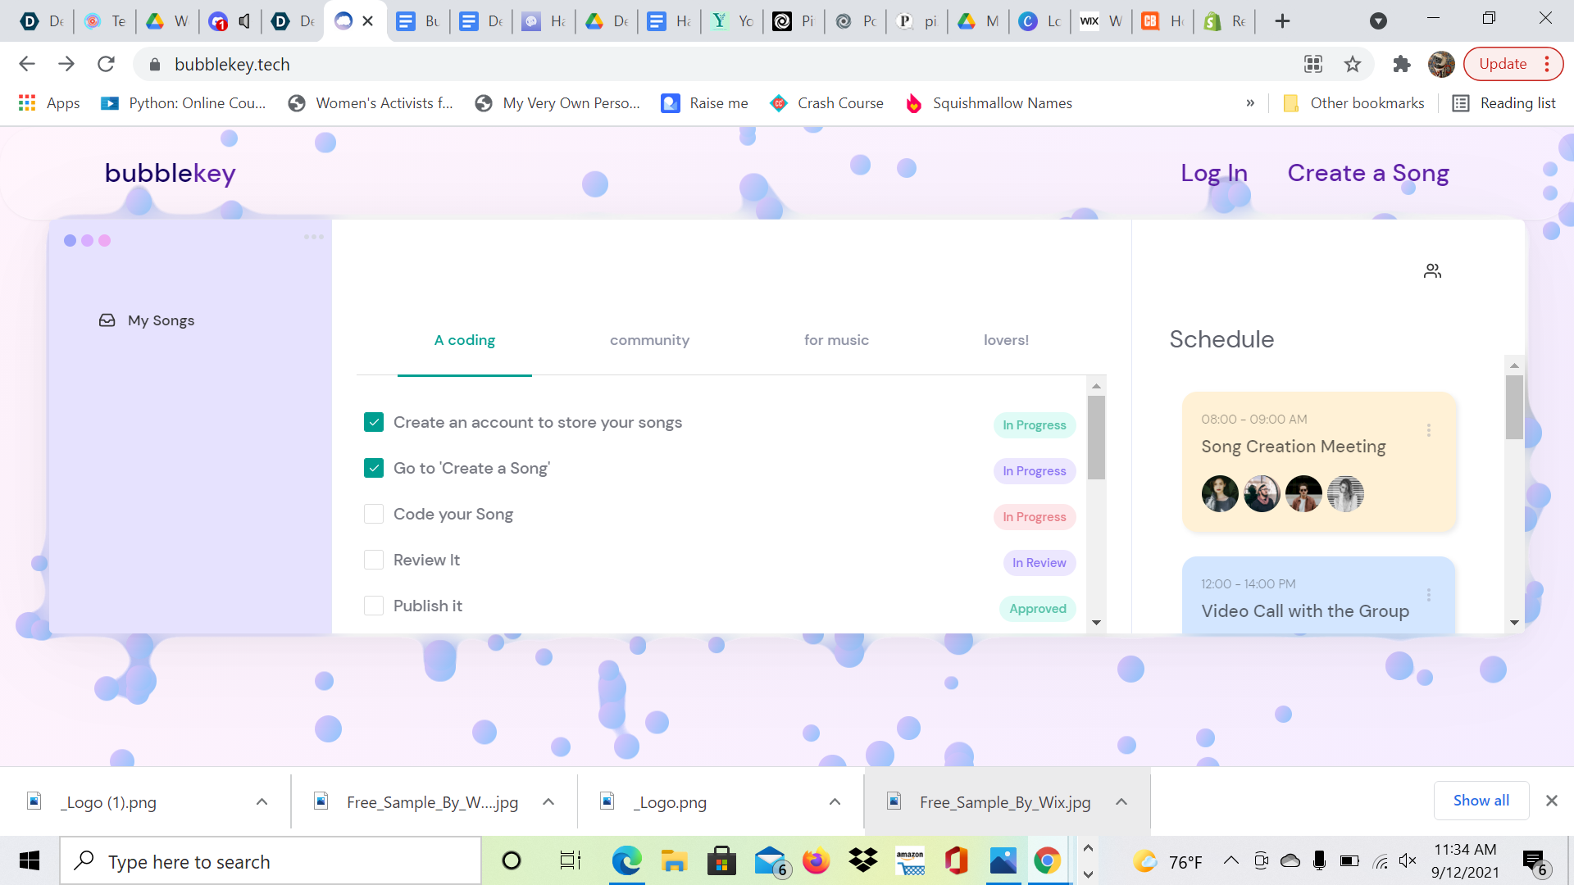Open the three-dot menu on Song Creation Meeting card
Screen dimensions: 1574x885
tap(1429, 430)
